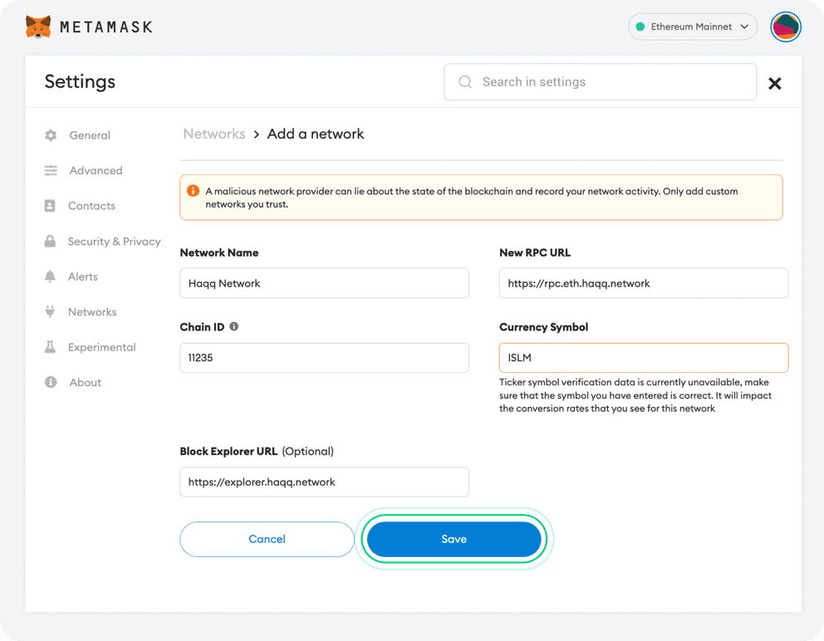Collapse the network selector chevron
This screenshot has height=641, width=824.
click(x=745, y=27)
